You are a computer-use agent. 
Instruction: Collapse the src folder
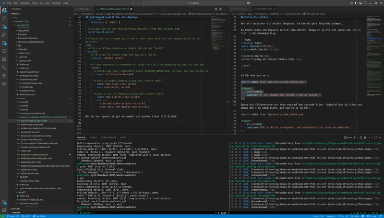pyautogui.click(x=41, y=18)
